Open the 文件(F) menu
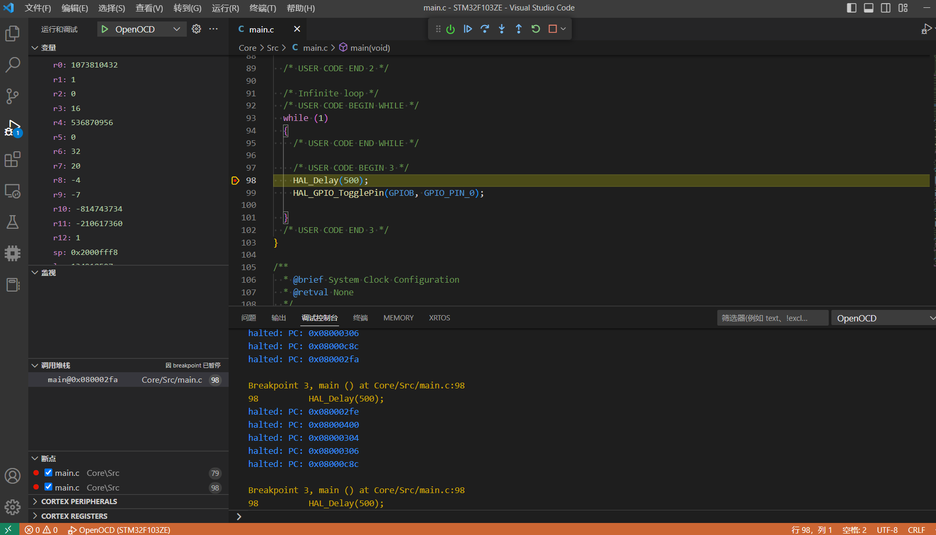This screenshot has width=936, height=535. 38,8
